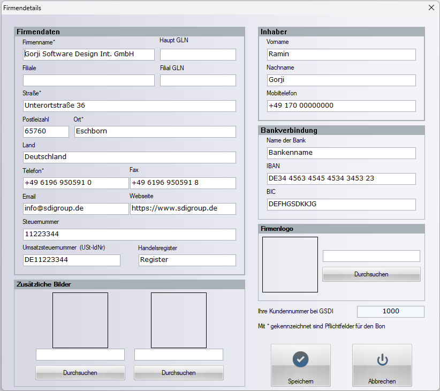Edit the Steuernummer field 11223344
This screenshot has height=391, width=440.
[x=130, y=235]
